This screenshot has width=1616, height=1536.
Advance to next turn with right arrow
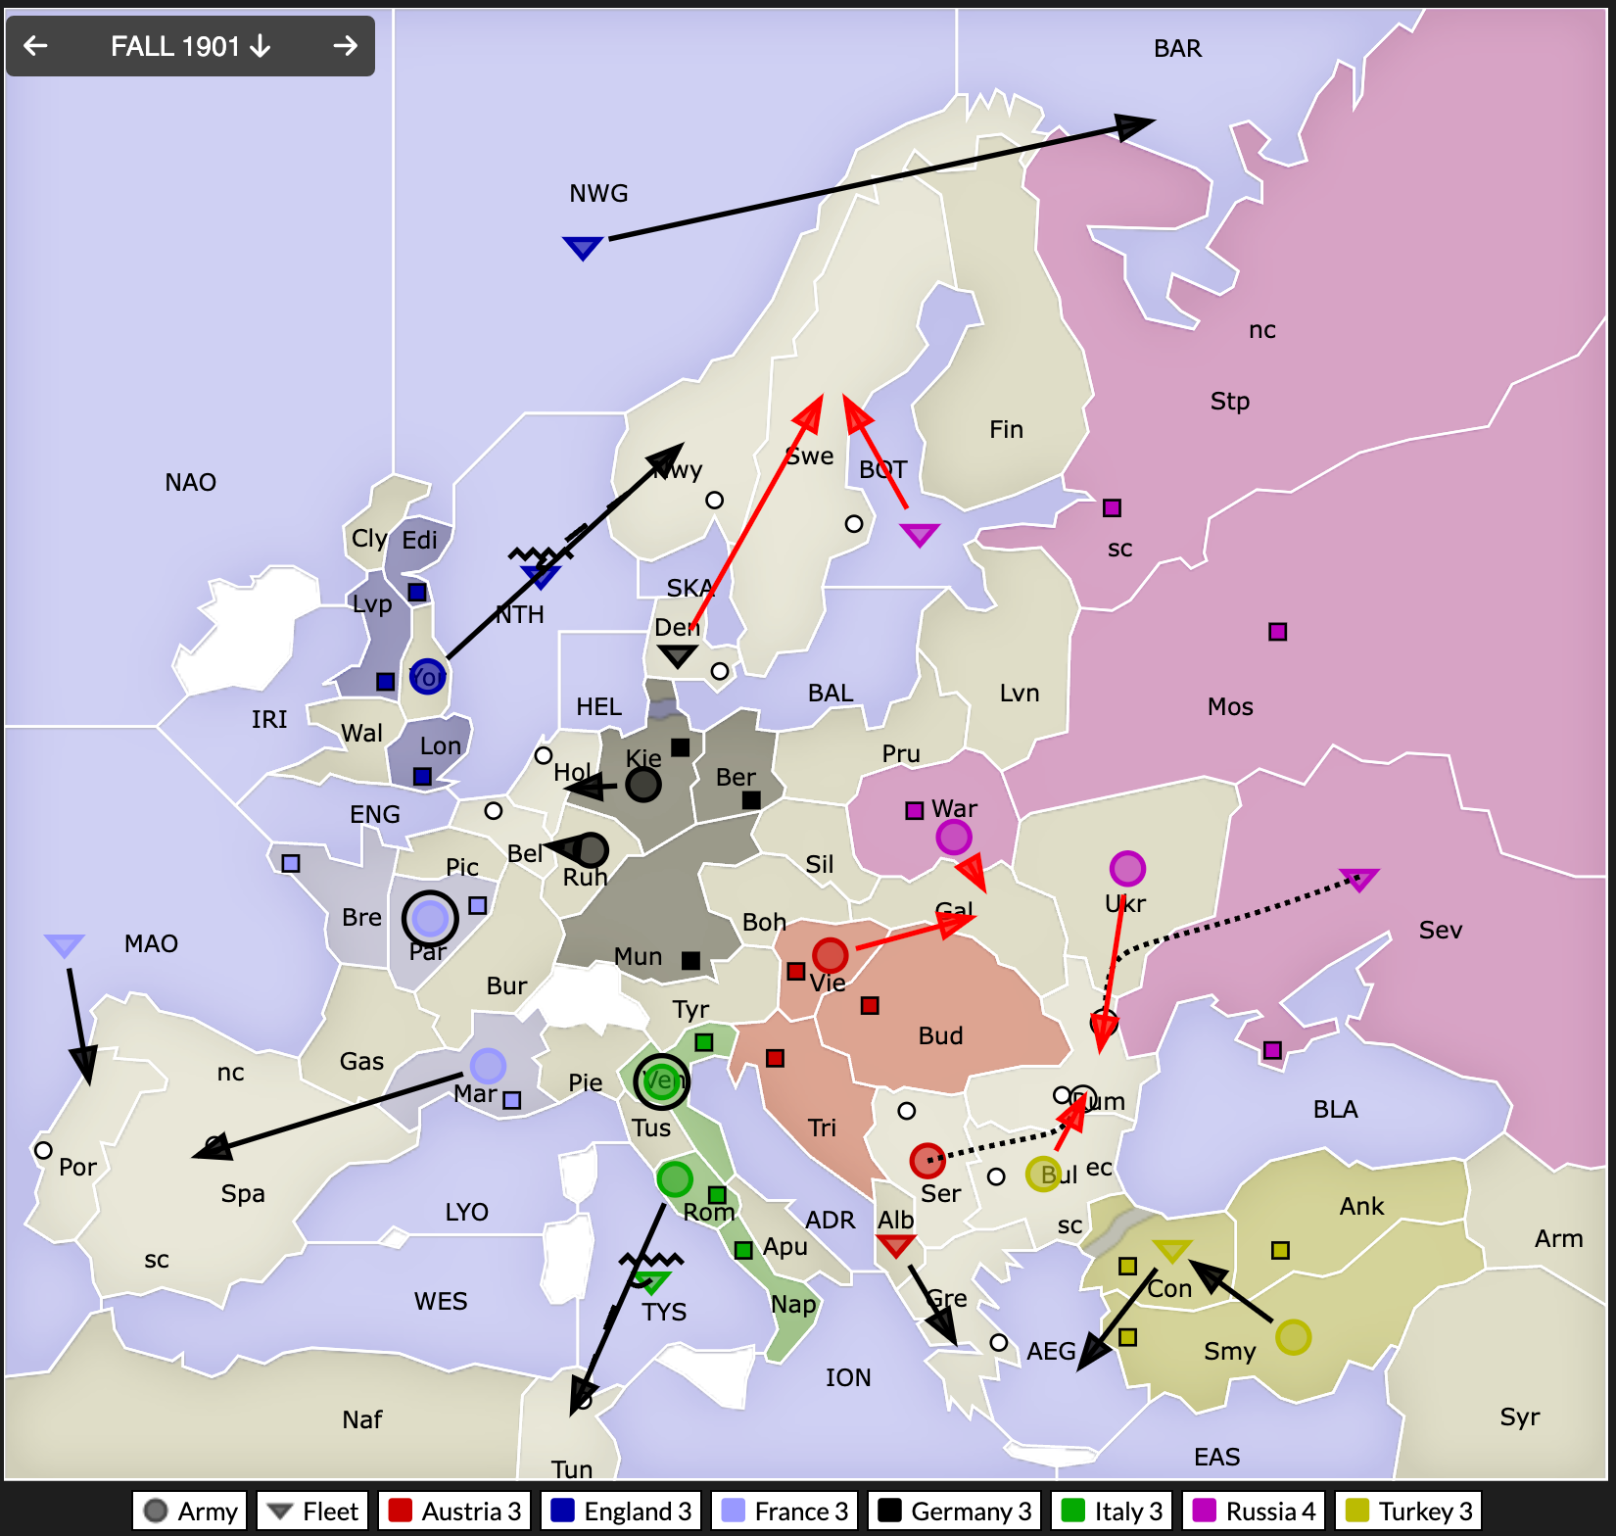(345, 46)
